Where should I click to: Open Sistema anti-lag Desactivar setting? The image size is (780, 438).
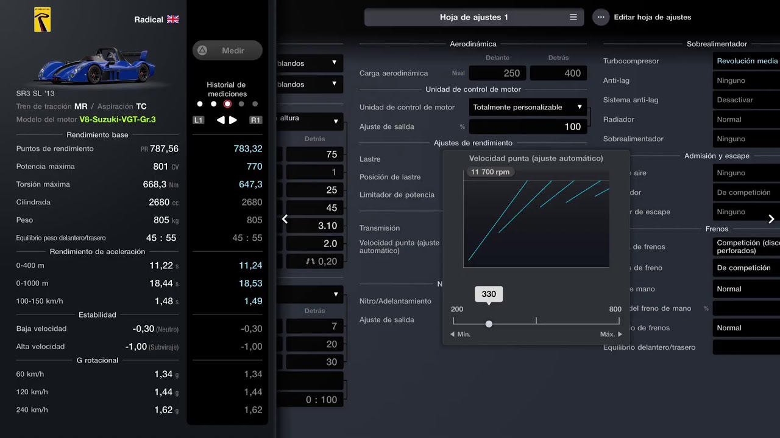click(x=746, y=100)
